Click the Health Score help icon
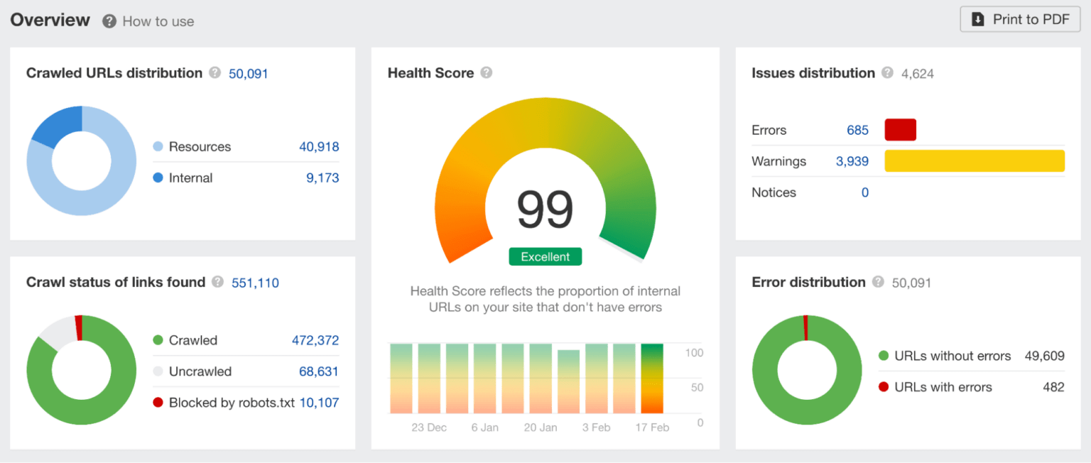 point(487,73)
